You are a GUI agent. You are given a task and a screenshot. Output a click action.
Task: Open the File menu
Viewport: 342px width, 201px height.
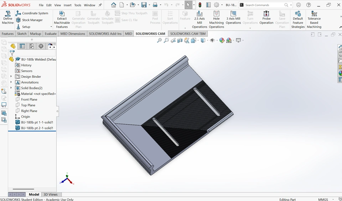pyautogui.click(x=41, y=5)
